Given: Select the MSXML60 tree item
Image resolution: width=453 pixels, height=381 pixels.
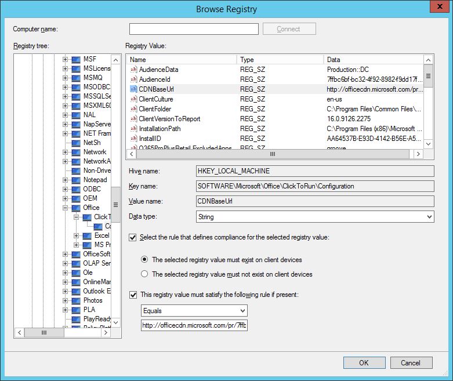Looking at the screenshot, I should coord(97,106).
